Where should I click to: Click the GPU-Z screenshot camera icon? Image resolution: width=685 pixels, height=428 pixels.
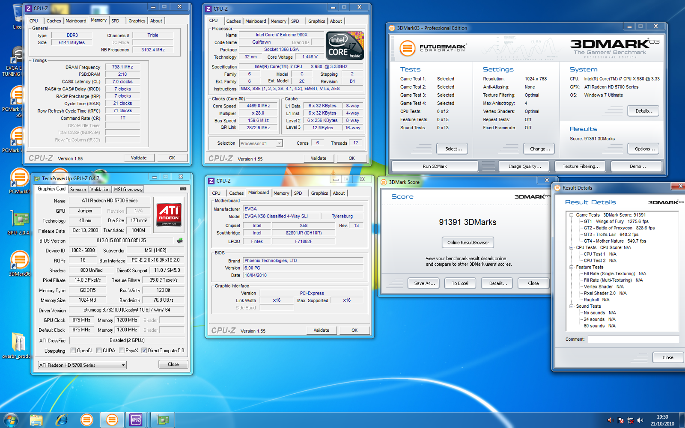pos(183,189)
